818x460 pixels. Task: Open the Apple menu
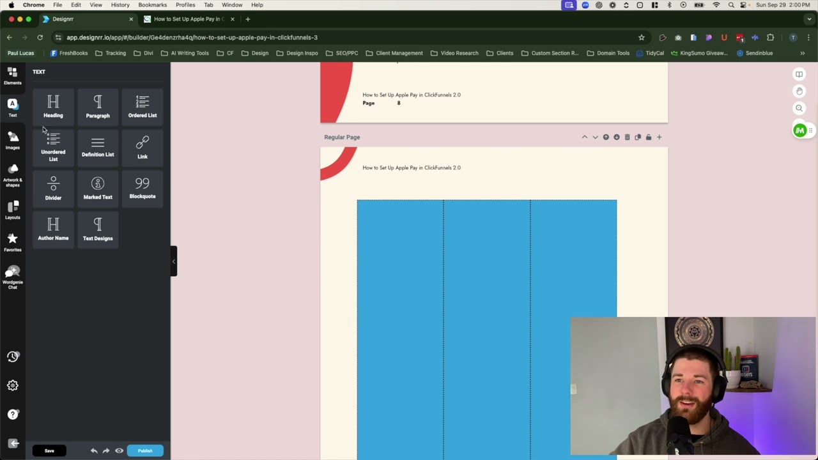[x=11, y=5]
